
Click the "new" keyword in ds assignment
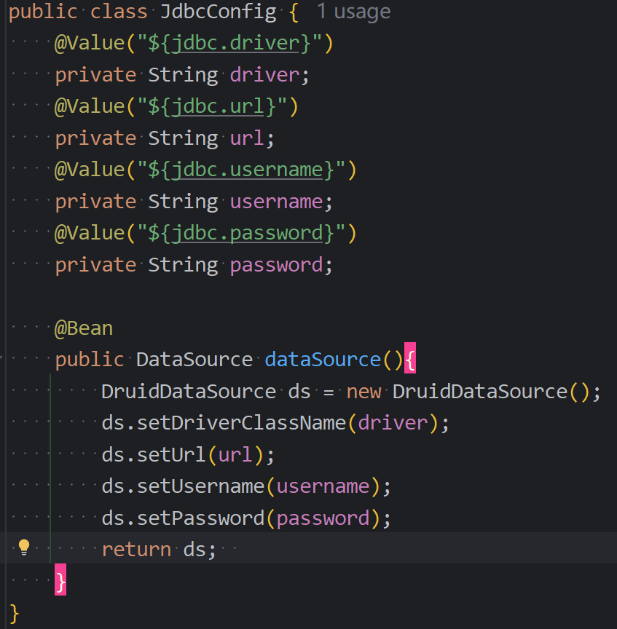363,392
